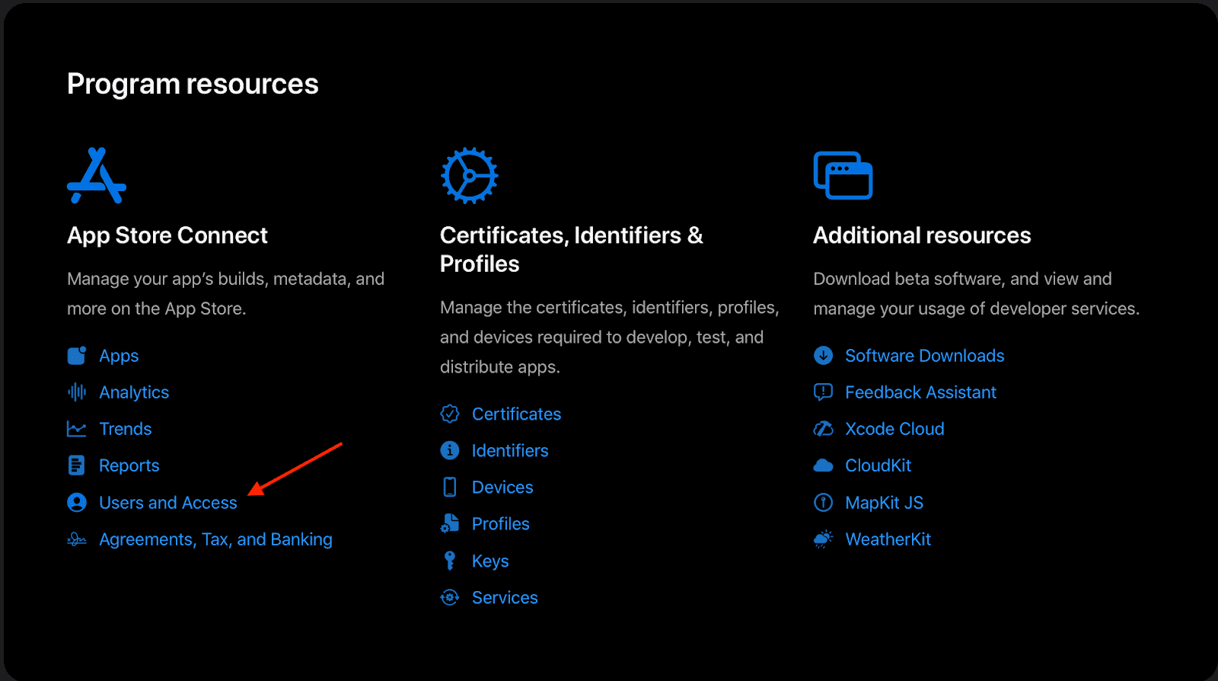Click the "Manage the certificates, identifiers" description
Viewport: 1218px width, 681px height.
point(609,337)
